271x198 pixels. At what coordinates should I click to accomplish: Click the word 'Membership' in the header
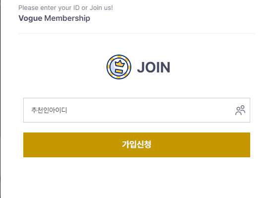click(67, 18)
